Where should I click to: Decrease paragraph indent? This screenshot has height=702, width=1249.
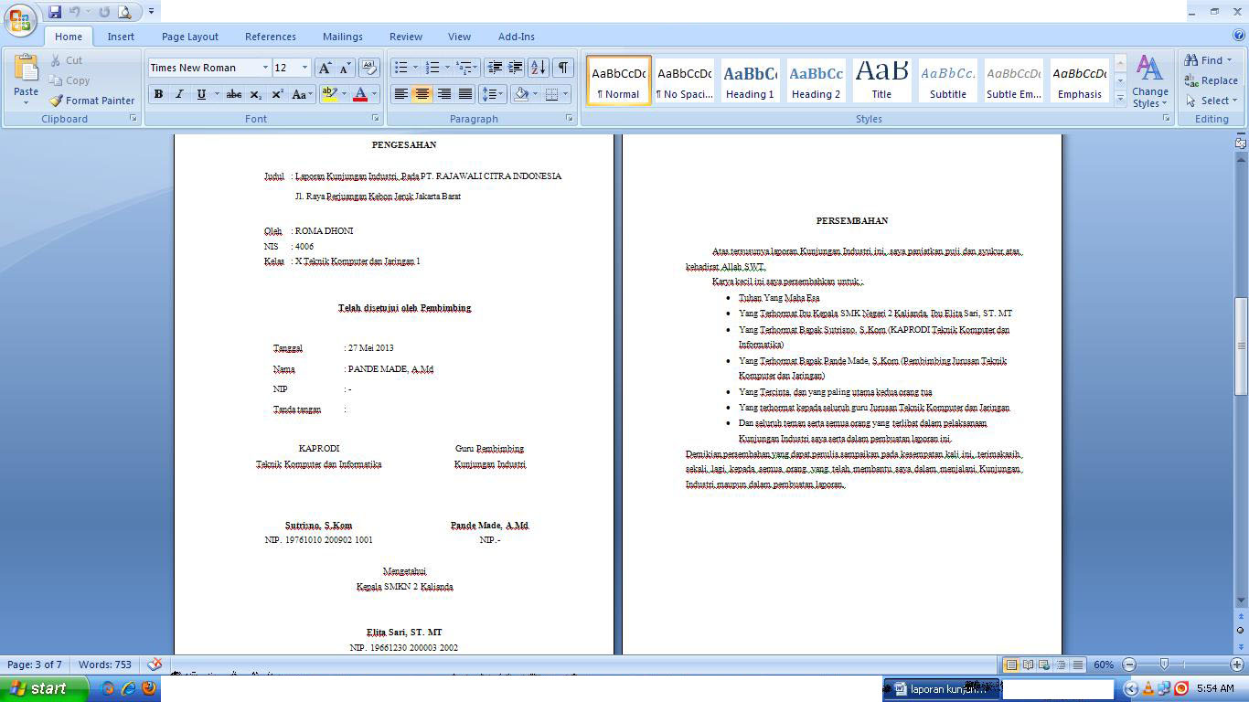pyautogui.click(x=495, y=68)
